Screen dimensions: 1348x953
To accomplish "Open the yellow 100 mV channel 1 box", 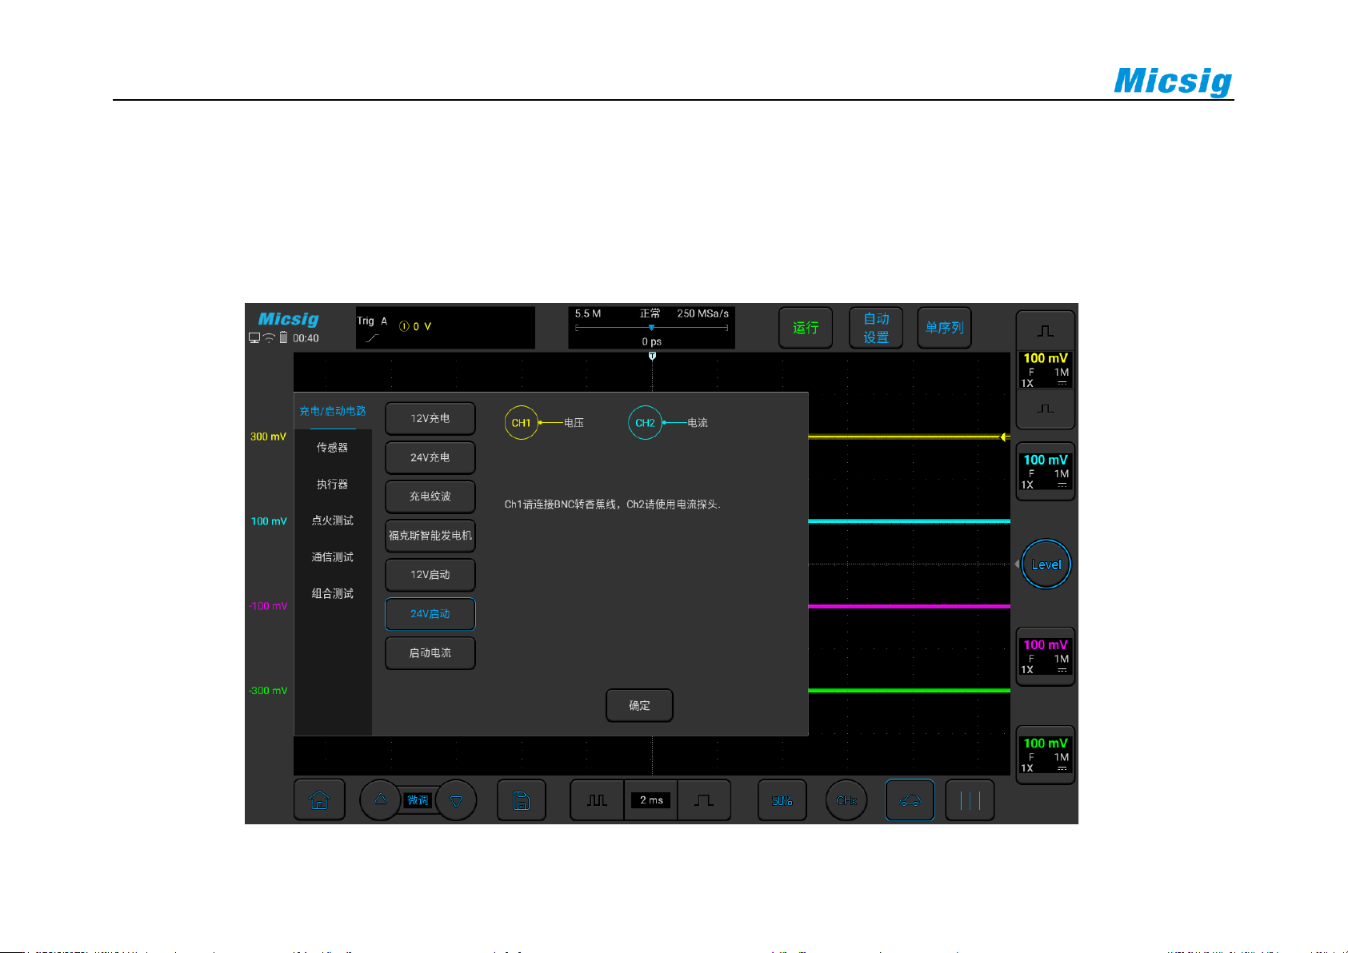I will 1045,369.
